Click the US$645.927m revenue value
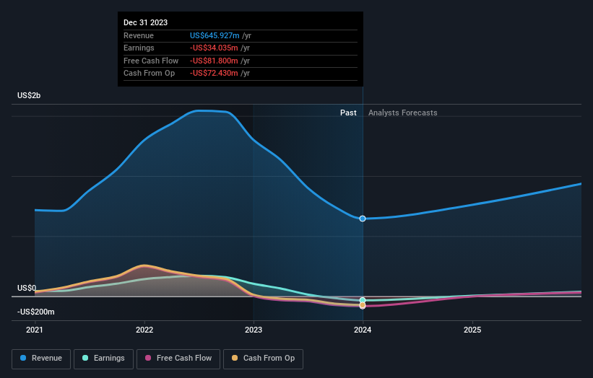 (215, 35)
